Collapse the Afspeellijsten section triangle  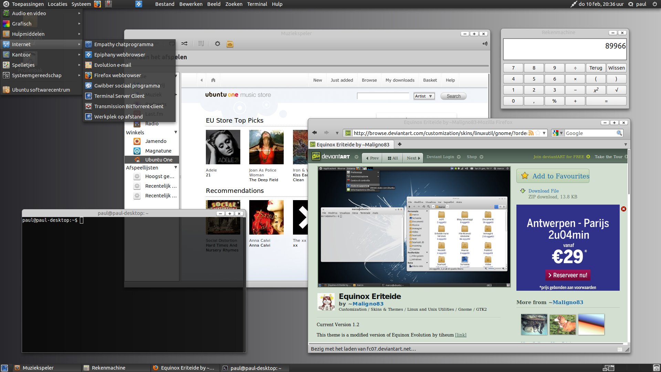pos(176,167)
